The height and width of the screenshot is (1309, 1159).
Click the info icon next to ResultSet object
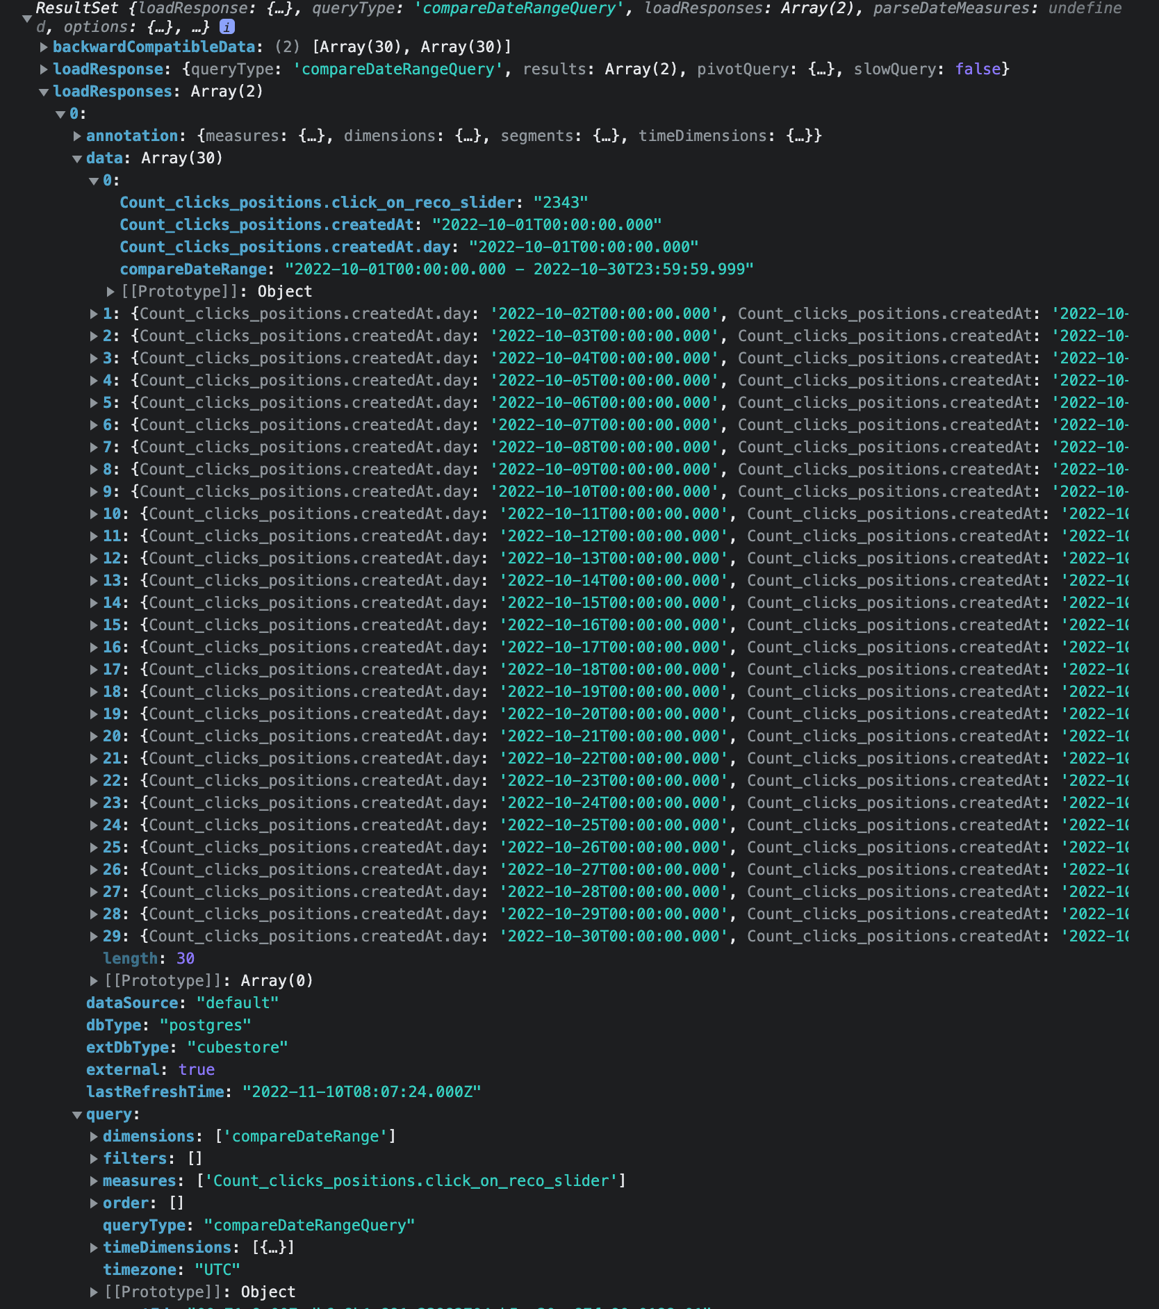coord(226,27)
